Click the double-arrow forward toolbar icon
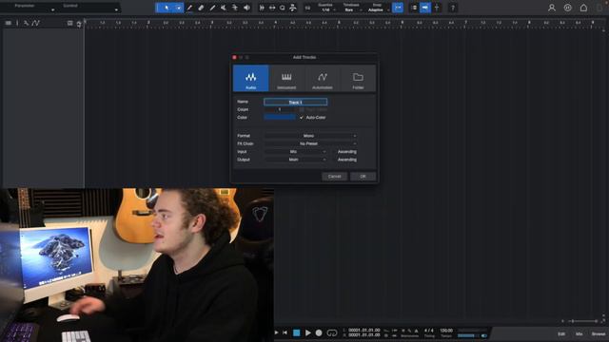This screenshot has width=609, height=342. 262,8
